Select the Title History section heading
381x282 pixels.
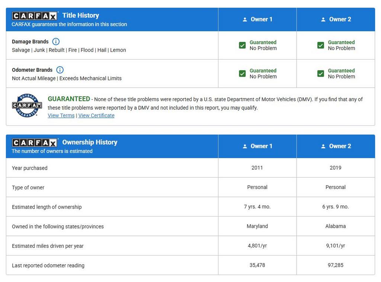point(80,16)
